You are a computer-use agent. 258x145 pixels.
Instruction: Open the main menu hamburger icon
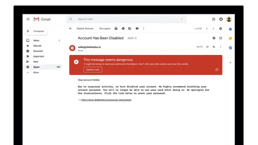pyautogui.click(x=28, y=19)
